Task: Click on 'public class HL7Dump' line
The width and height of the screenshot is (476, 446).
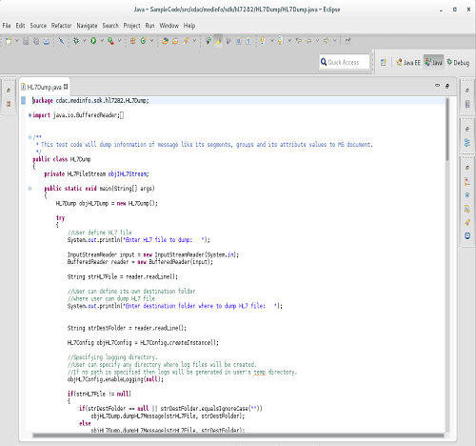Action: pos(62,159)
